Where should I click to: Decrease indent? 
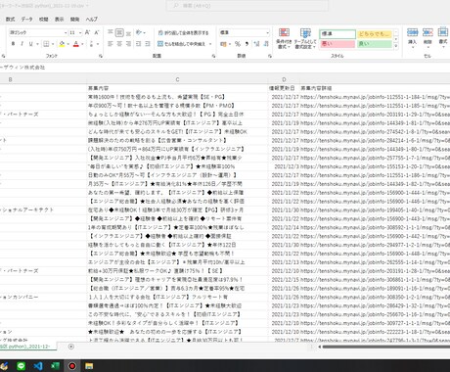click(x=138, y=44)
